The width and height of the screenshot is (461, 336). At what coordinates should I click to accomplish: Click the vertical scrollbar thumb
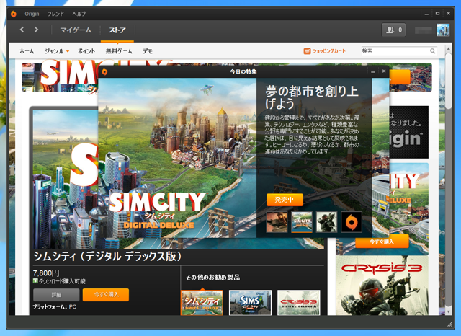[448, 81]
